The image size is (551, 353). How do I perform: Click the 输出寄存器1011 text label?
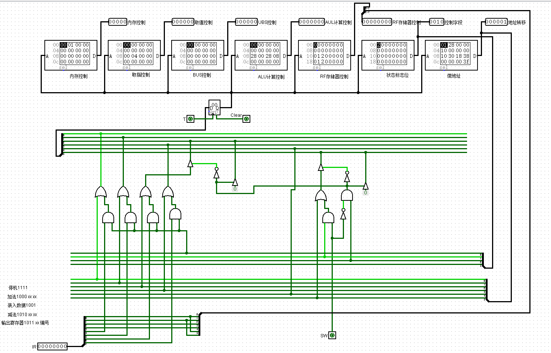(x=25, y=323)
